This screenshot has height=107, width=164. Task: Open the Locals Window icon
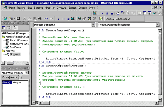tap(139, 13)
